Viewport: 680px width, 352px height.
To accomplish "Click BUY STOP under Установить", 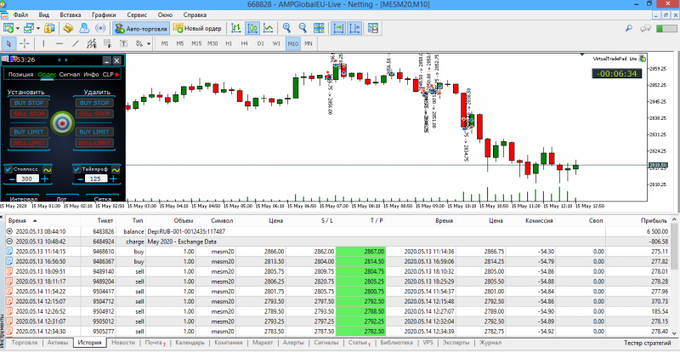I will point(29,103).
